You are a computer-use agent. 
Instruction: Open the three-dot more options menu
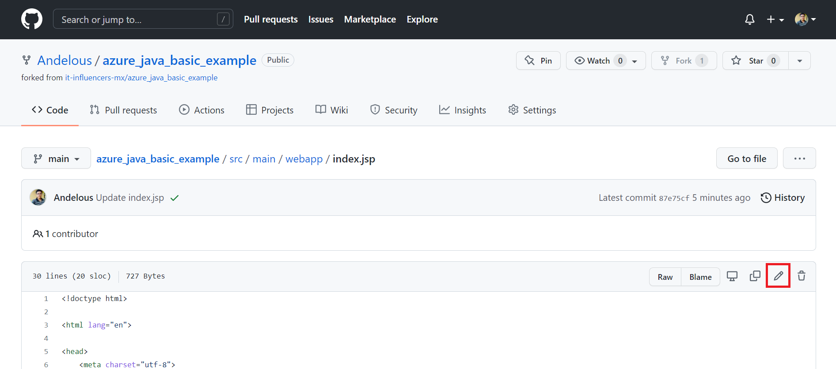tap(799, 158)
